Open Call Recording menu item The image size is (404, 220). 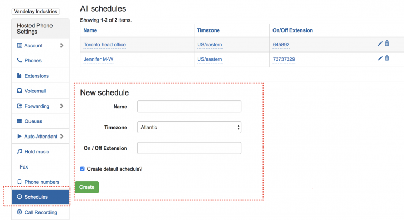[41, 212]
